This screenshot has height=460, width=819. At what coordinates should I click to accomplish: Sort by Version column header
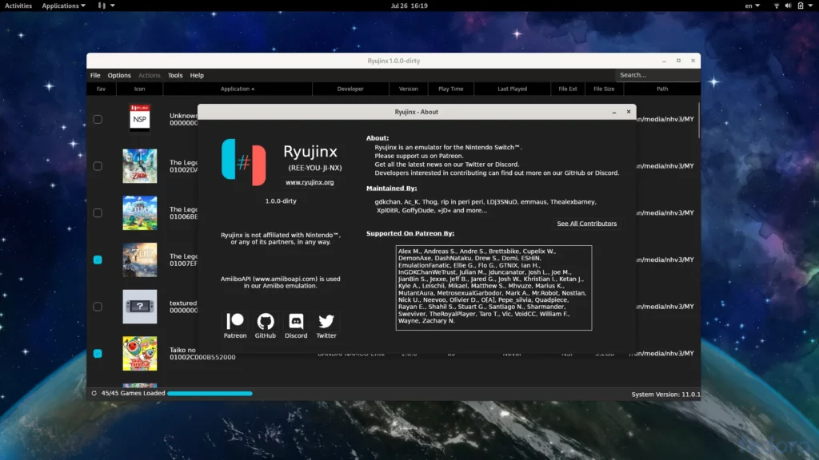[x=409, y=89]
